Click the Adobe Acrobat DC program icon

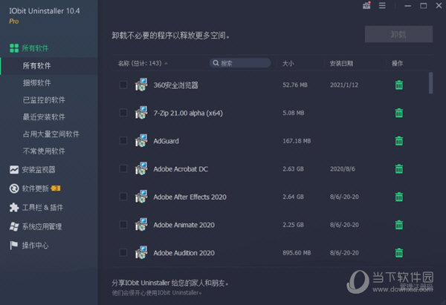141,168
